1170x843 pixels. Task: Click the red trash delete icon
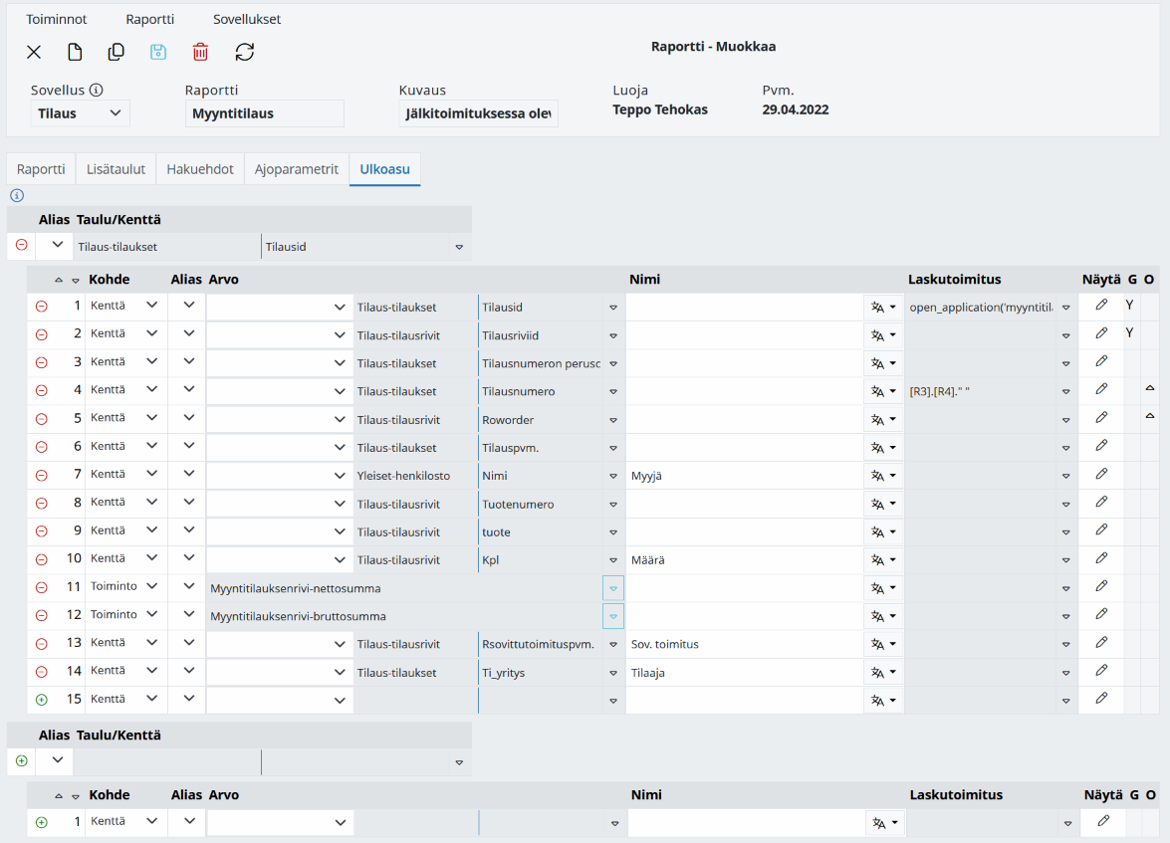200,52
